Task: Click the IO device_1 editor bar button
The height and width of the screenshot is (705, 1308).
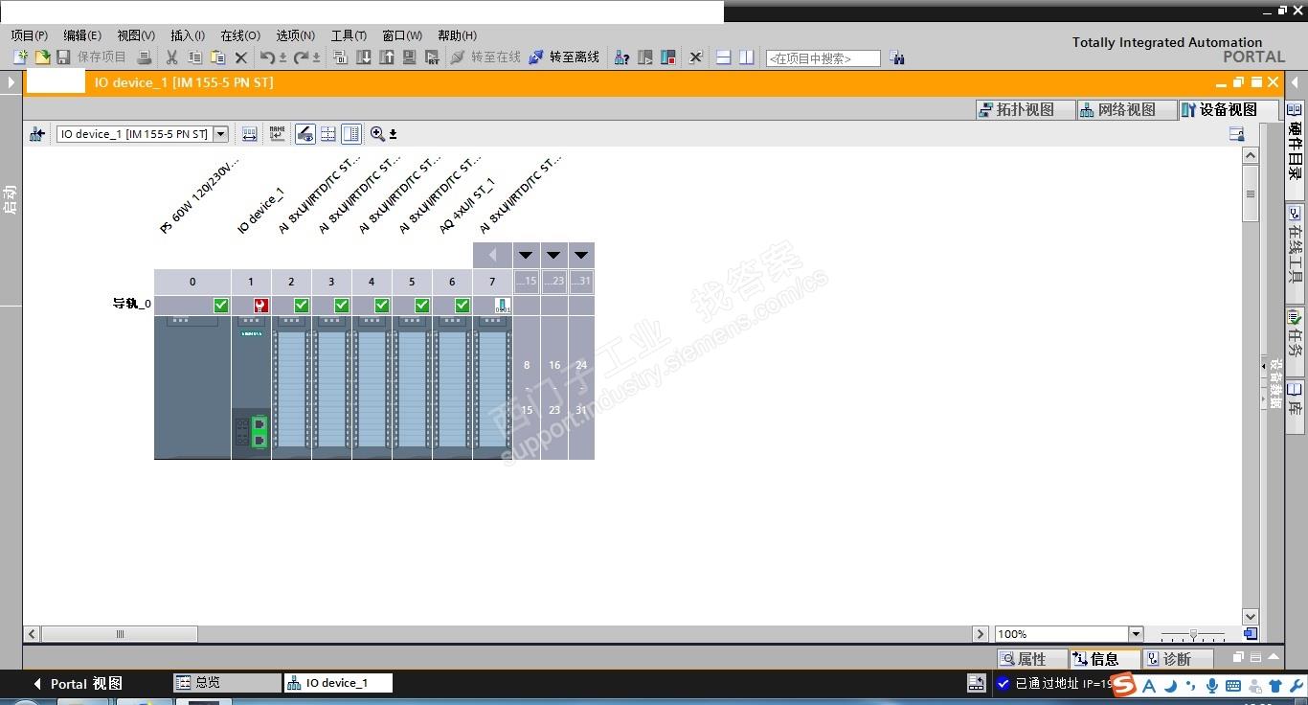Action: click(338, 683)
